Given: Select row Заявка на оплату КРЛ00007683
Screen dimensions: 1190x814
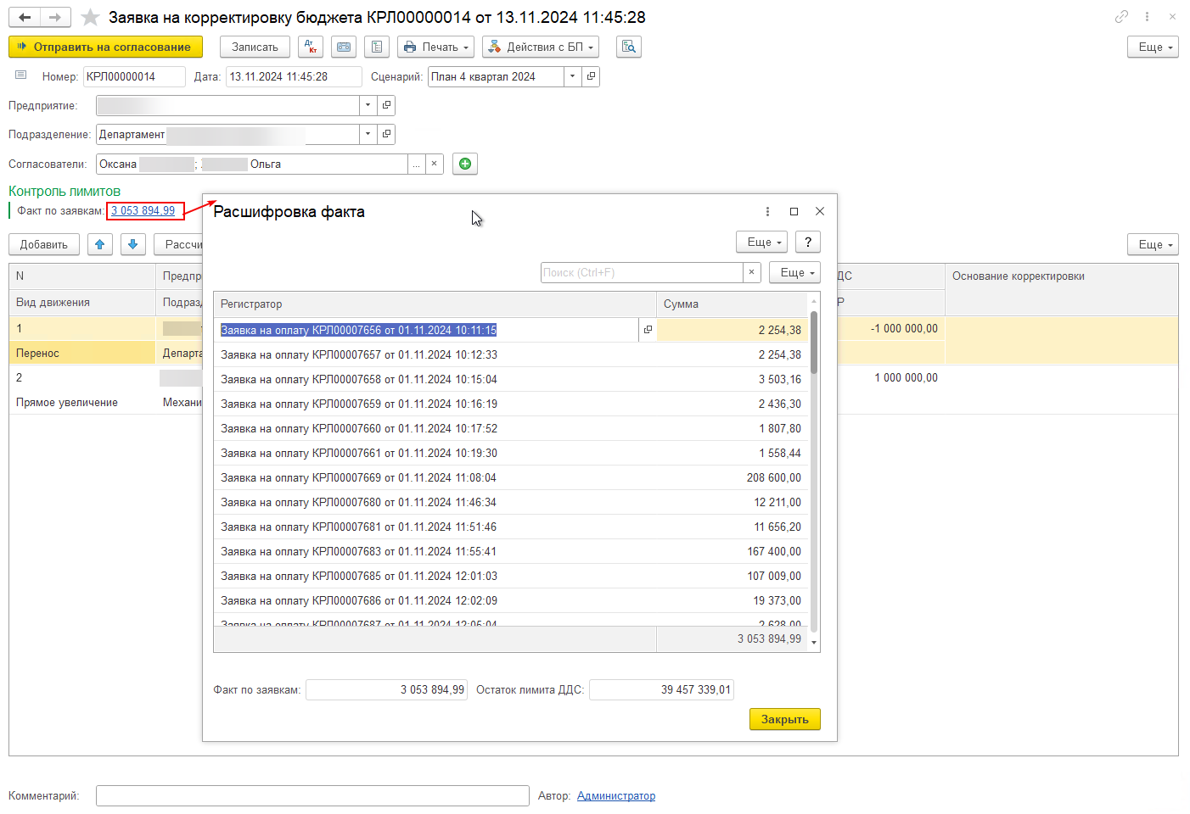Looking at the screenshot, I should (x=511, y=551).
